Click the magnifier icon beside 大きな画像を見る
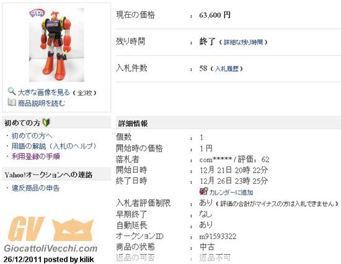341x264 pixels. click(12, 91)
